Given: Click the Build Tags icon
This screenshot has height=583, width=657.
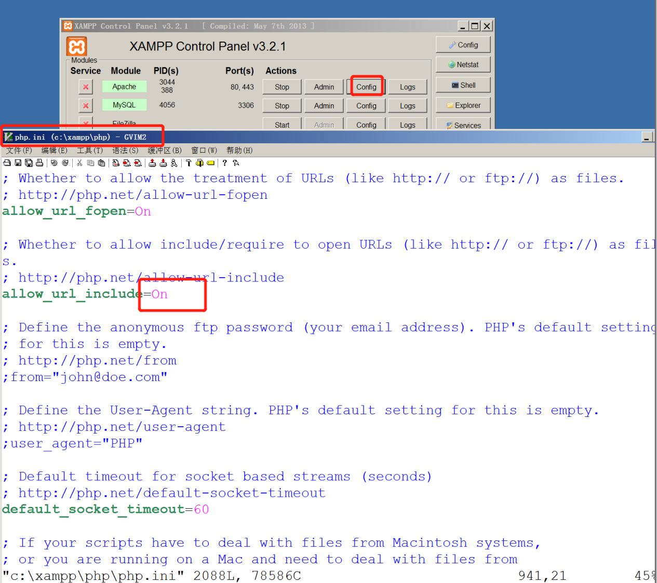Looking at the screenshot, I should 199,163.
